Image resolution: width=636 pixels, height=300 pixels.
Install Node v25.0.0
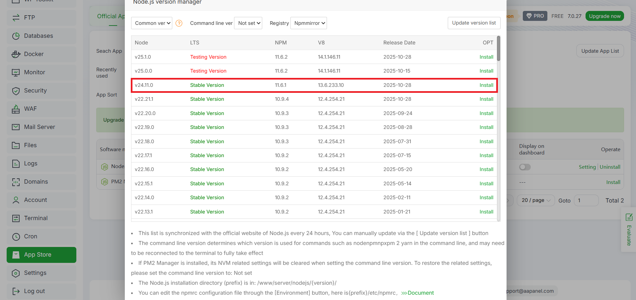[x=486, y=71]
